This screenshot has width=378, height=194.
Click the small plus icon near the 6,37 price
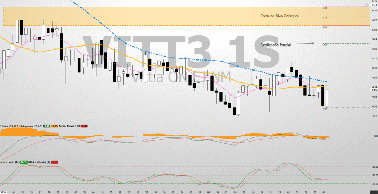[x=367, y=5]
